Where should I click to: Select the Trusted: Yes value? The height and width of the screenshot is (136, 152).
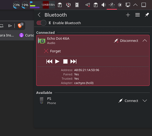point(76,79)
